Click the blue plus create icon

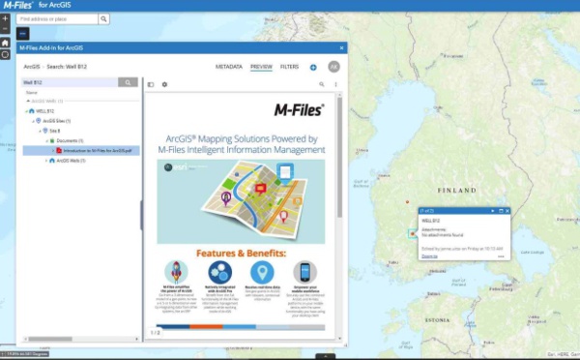click(313, 67)
